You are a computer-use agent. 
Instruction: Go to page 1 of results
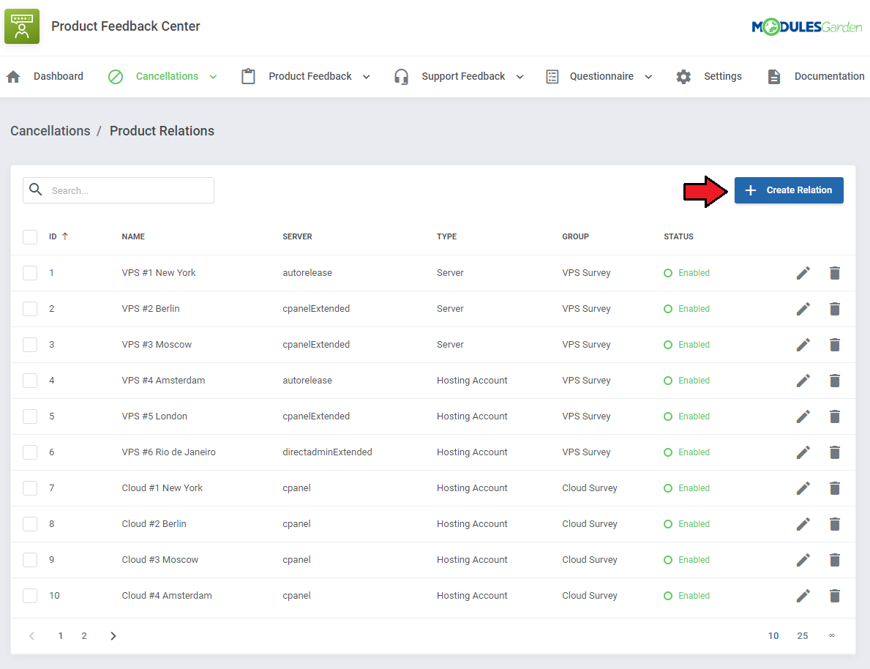pos(61,635)
